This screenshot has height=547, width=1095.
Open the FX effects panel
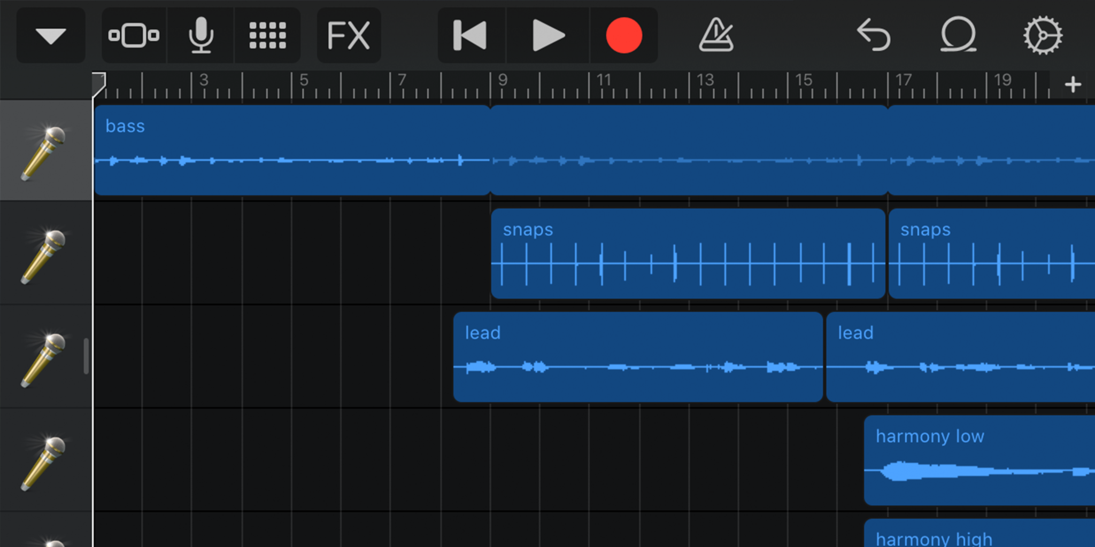pos(349,36)
